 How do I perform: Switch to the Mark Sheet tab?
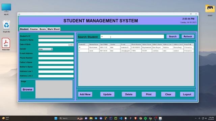[54, 29]
